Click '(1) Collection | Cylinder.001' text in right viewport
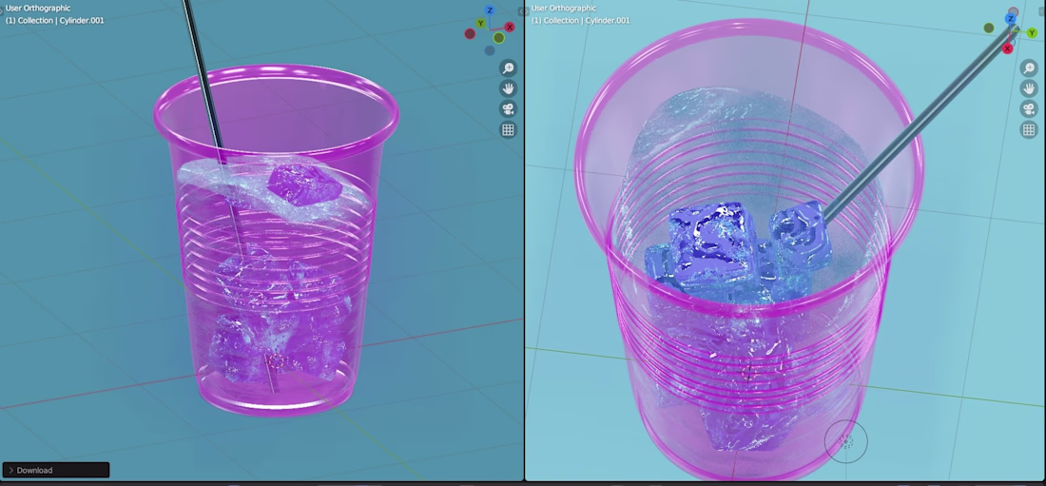The image size is (1046, 486). (580, 21)
